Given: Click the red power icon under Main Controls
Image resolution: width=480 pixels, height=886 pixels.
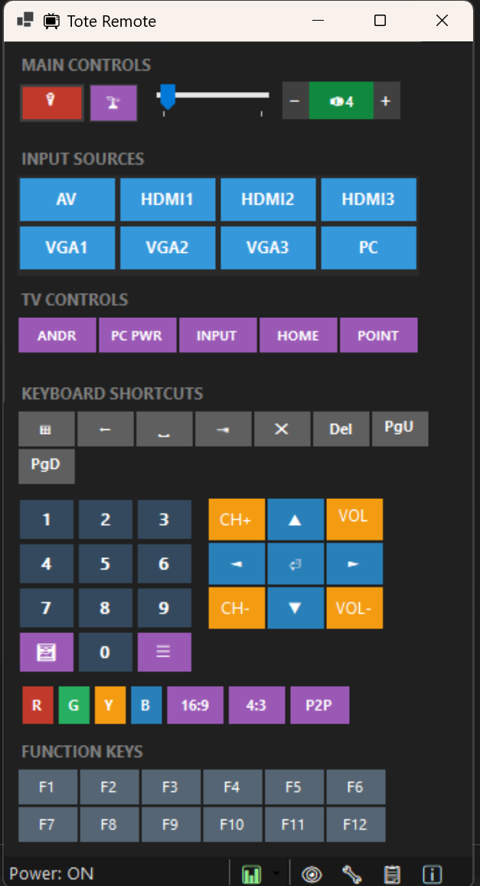Looking at the screenshot, I should 51,102.
